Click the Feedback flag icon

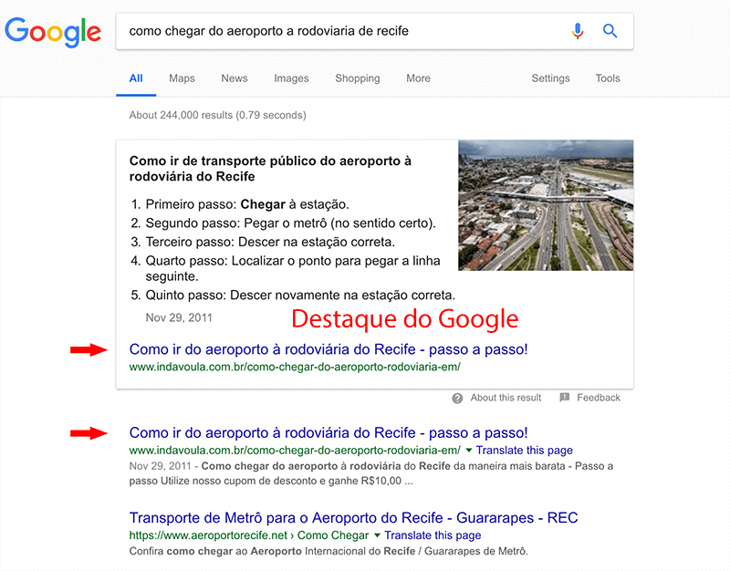tap(564, 398)
